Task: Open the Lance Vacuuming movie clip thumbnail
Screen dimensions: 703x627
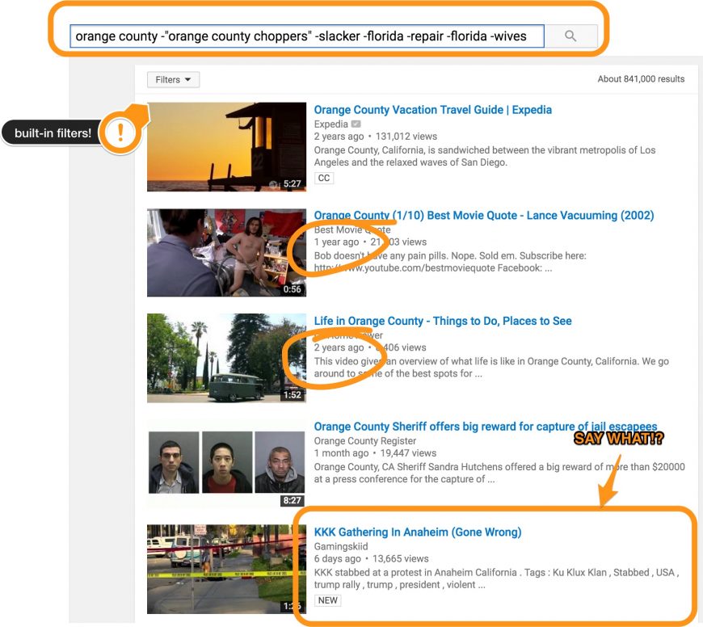Action: pyautogui.click(x=226, y=252)
